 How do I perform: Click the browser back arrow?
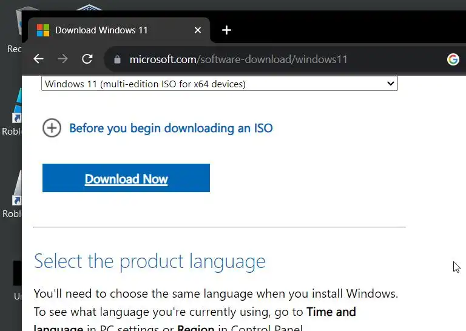39,59
